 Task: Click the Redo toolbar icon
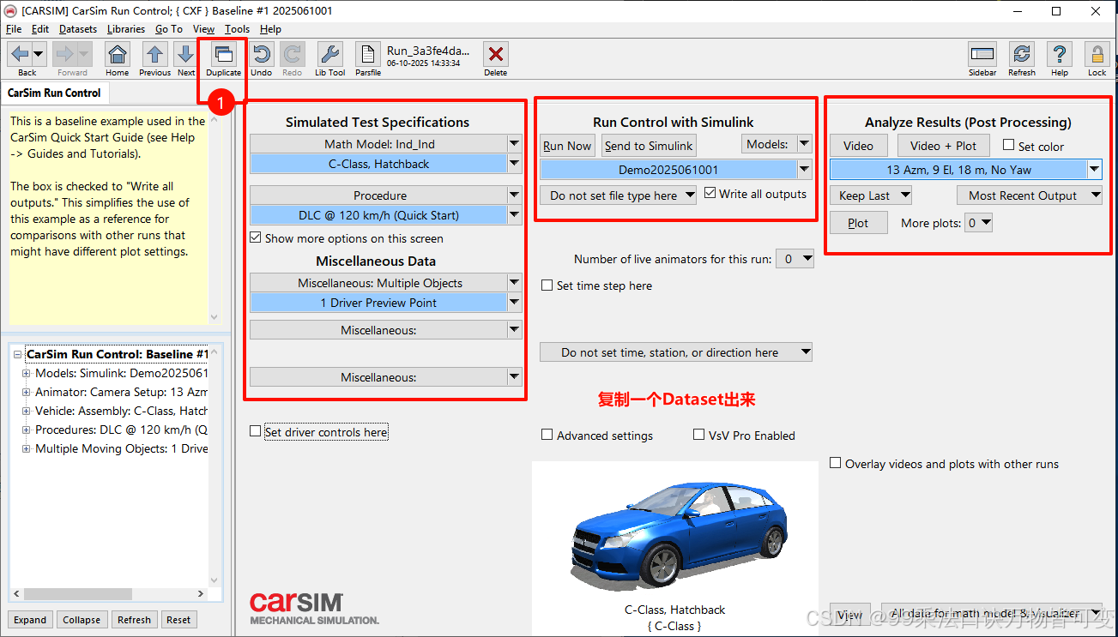pyautogui.click(x=293, y=56)
